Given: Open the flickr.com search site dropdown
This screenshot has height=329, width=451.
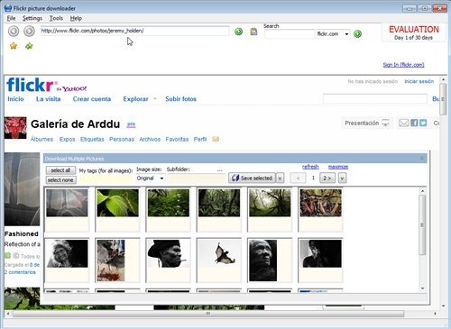Looking at the screenshot, I should [x=346, y=34].
